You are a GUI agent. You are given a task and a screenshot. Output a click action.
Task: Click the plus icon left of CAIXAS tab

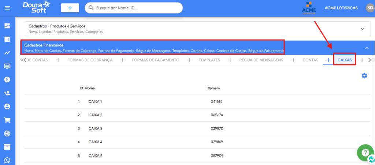tap(328, 60)
